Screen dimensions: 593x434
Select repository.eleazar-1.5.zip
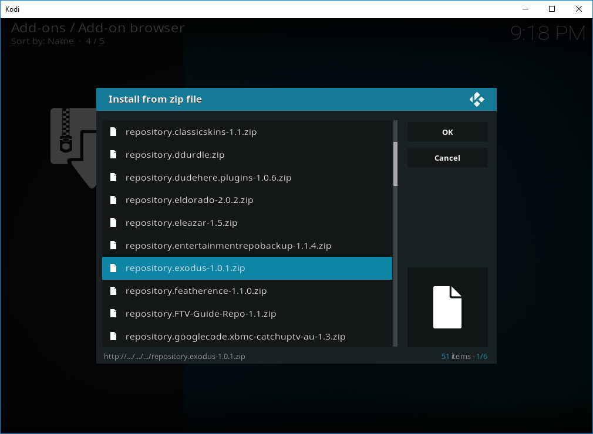click(x=247, y=223)
